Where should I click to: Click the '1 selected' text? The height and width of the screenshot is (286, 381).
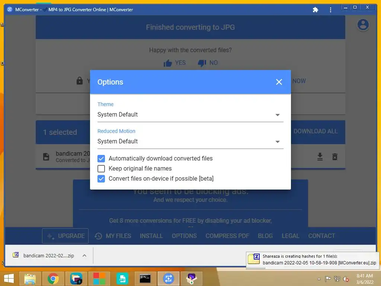(x=60, y=132)
